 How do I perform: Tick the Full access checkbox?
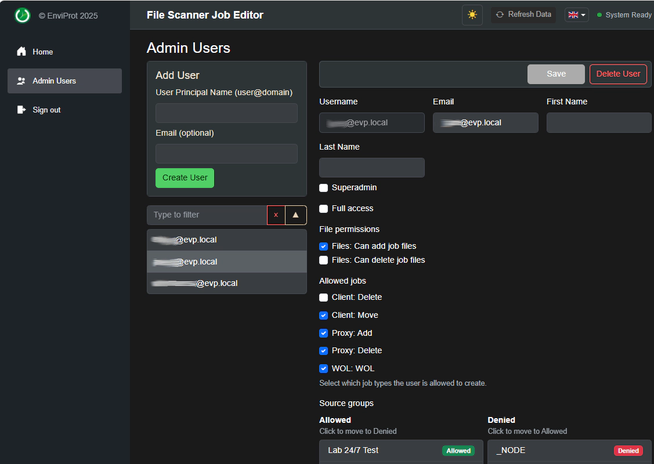tap(324, 209)
